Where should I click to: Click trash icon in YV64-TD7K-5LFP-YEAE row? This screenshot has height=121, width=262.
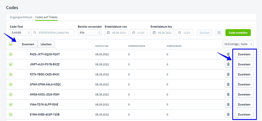228,104
